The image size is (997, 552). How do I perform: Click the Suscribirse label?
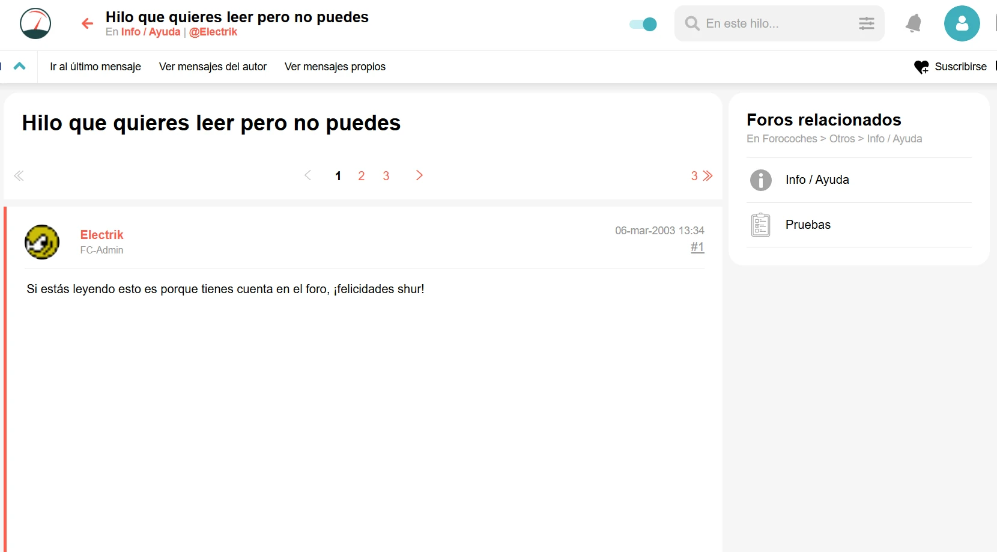point(960,67)
